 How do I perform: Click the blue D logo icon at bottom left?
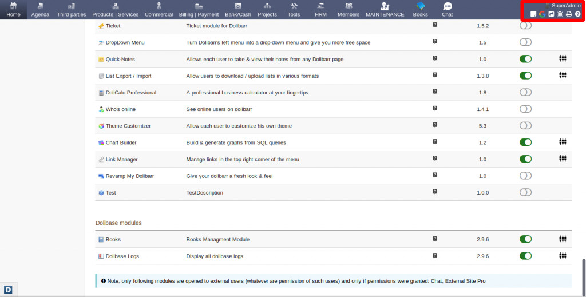point(8,290)
